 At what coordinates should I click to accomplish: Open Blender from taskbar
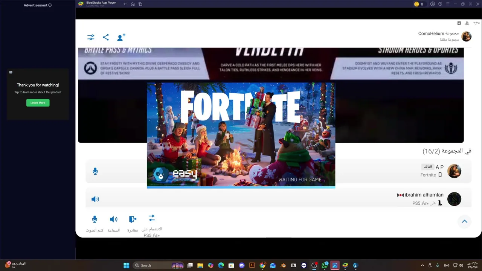pos(283,265)
